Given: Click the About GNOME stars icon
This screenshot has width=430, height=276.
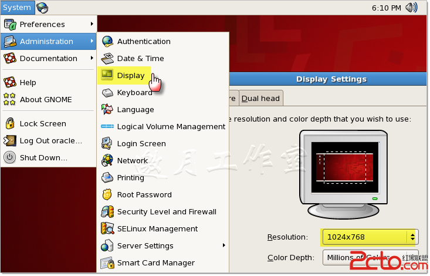Looking at the screenshot, I should (x=9, y=99).
